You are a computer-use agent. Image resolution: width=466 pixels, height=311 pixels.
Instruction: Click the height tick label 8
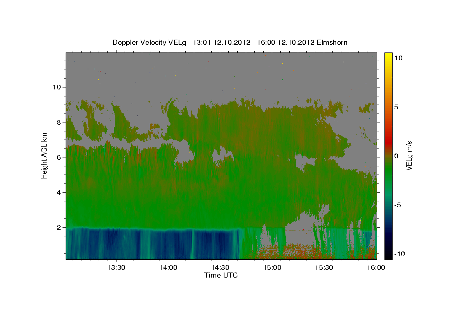[60, 122]
